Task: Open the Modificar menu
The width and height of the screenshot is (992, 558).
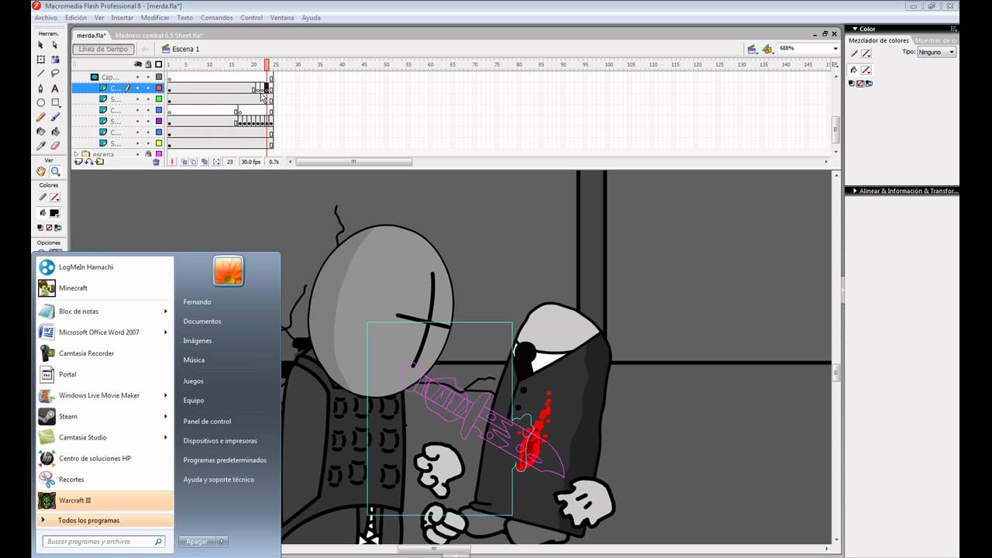Action: coord(155,18)
